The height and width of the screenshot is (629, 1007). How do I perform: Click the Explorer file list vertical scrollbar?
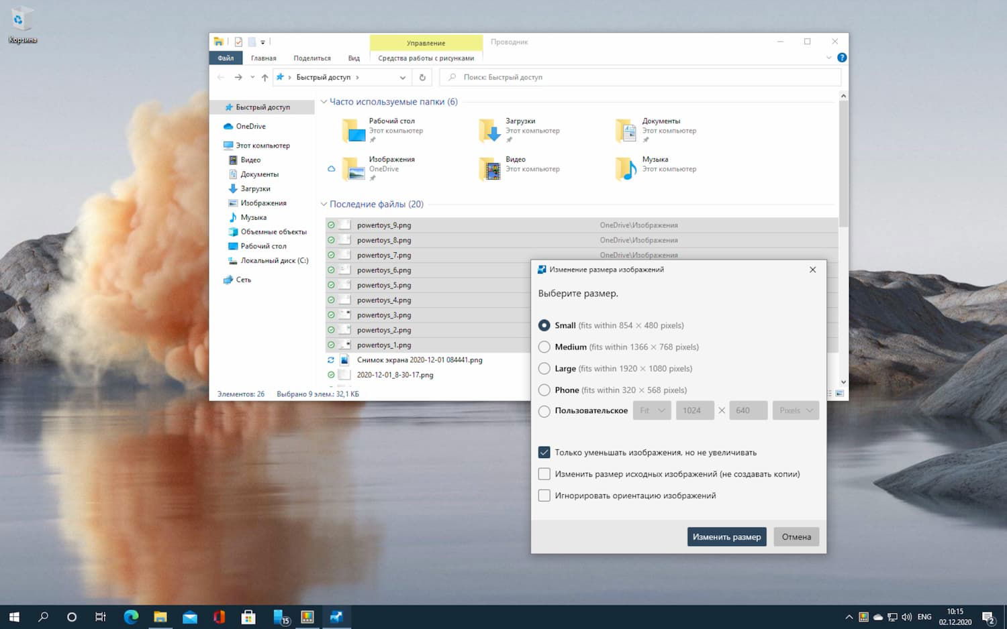point(844,164)
